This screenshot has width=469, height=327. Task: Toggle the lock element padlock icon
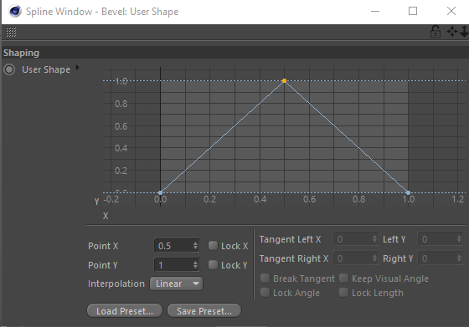[435, 32]
